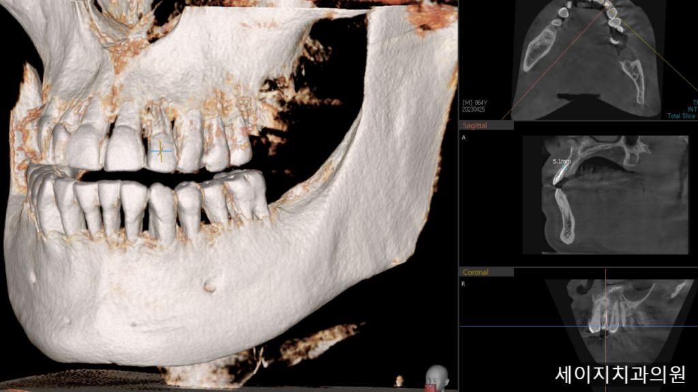Select the 5.1mm measurement label
The width and height of the screenshot is (698, 392).
(x=562, y=162)
